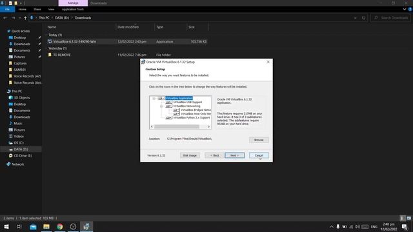Screen dimensions: 413x232
Task: Click the feature tree right scroll arrow
Action: click(x=208, y=127)
